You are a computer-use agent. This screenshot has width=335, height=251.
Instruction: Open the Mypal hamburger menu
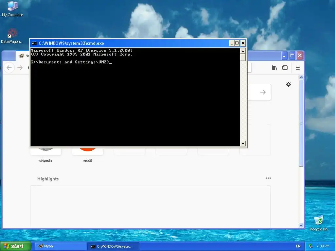298,68
